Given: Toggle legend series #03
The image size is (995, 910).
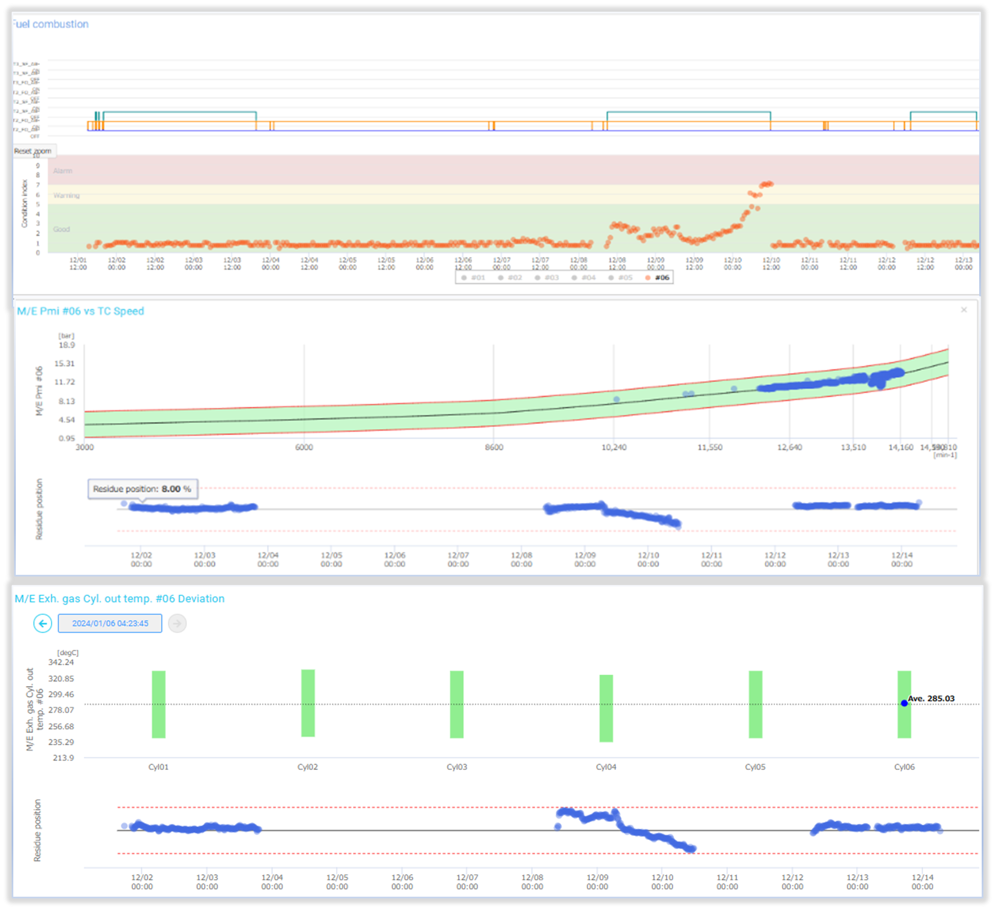Looking at the screenshot, I should (547, 278).
